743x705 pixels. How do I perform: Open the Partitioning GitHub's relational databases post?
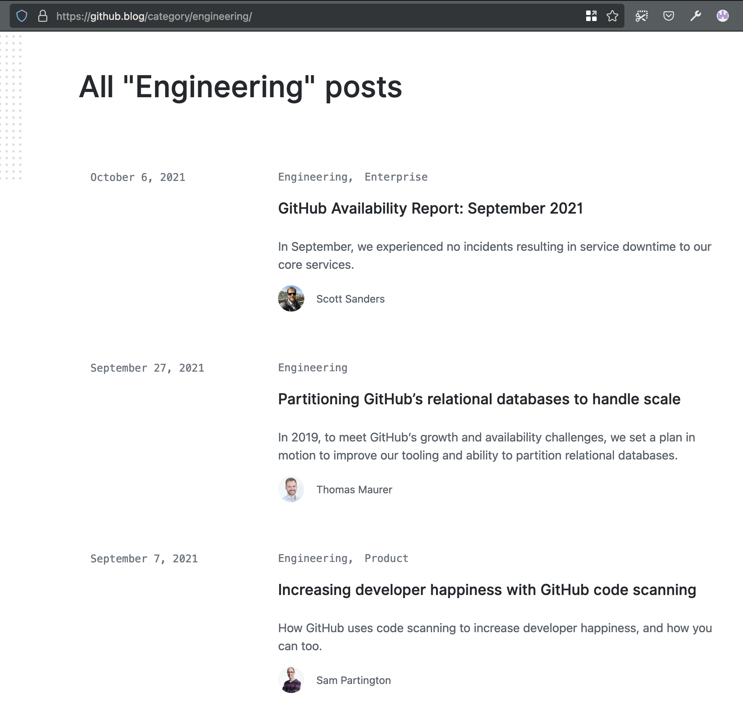point(478,399)
